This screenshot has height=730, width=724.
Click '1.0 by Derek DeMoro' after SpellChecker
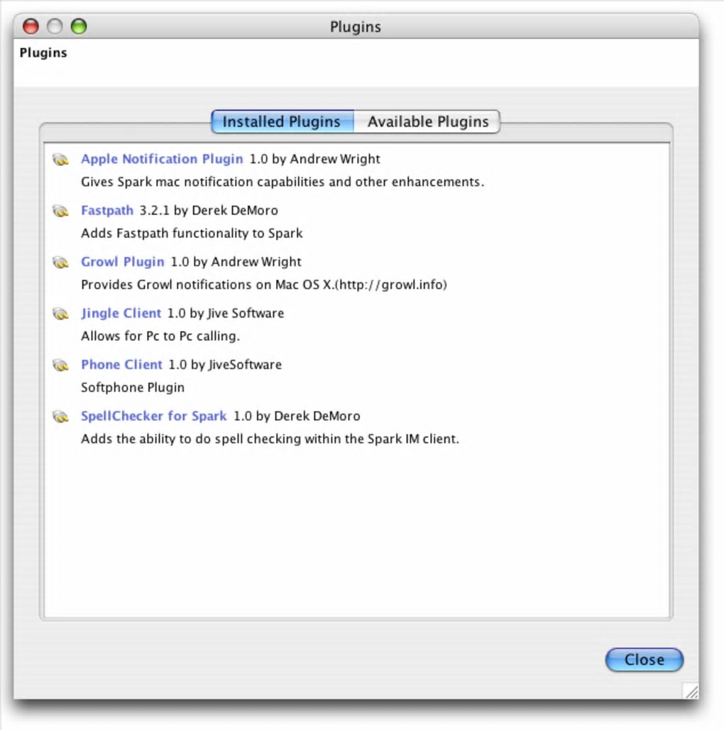coord(297,415)
